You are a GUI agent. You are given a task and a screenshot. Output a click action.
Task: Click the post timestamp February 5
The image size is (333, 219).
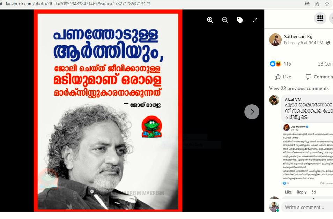[x=303, y=43]
